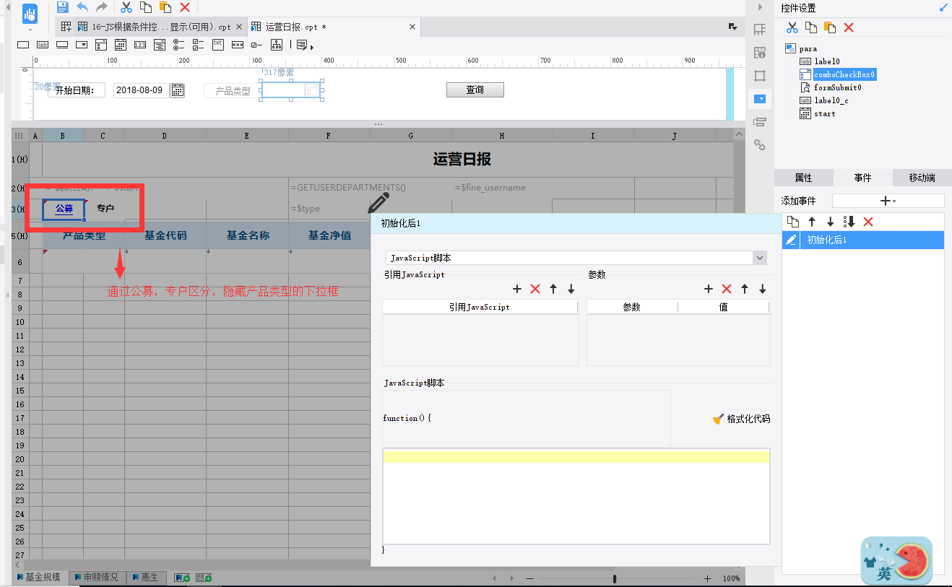The width and height of the screenshot is (952, 587).
Task: Open the 添加事件 plus dropdown
Action: 888,201
